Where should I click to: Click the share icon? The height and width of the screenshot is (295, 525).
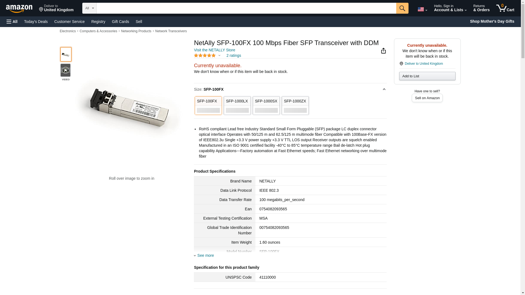(x=383, y=51)
